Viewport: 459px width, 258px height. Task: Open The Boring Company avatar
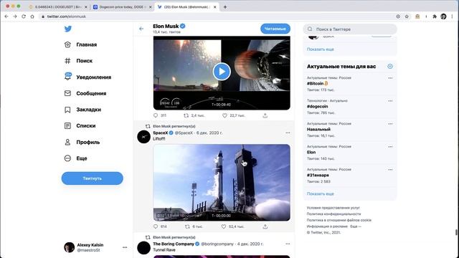[143, 248]
